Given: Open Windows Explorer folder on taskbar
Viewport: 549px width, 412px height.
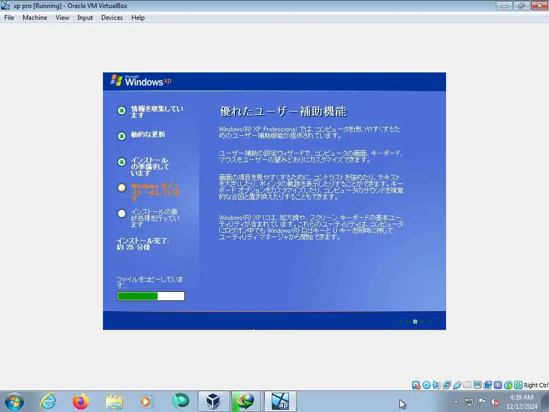Looking at the screenshot, I should point(114,401).
